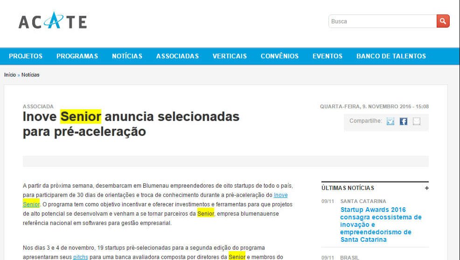460x260 pixels.
Task: Open the Eventos menu item
Action: [x=328, y=56]
